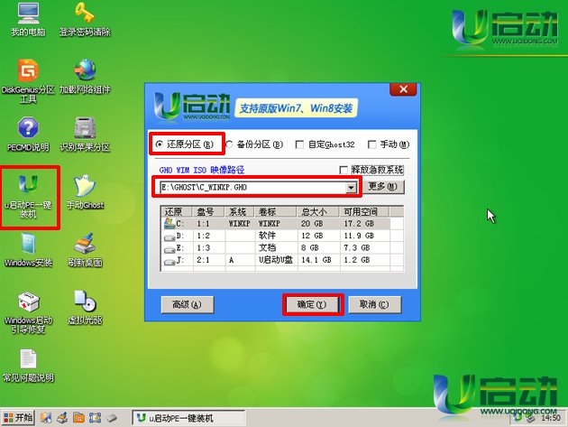Screen dimensions: 568x427
Task: Select u启动PE一键装机 taskbar button
Action: point(188,418)
